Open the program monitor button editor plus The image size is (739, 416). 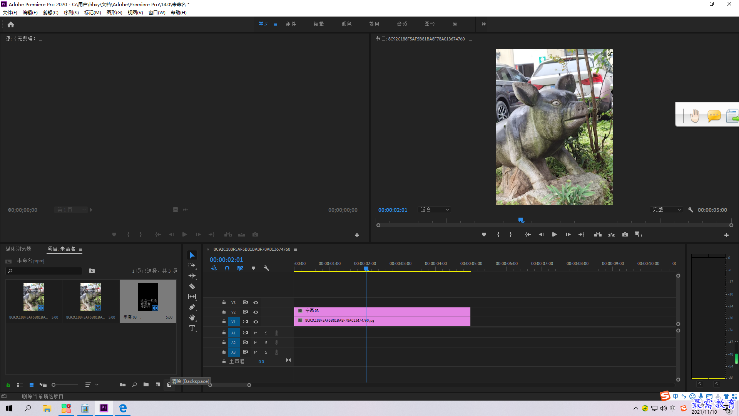click(726, 235)
